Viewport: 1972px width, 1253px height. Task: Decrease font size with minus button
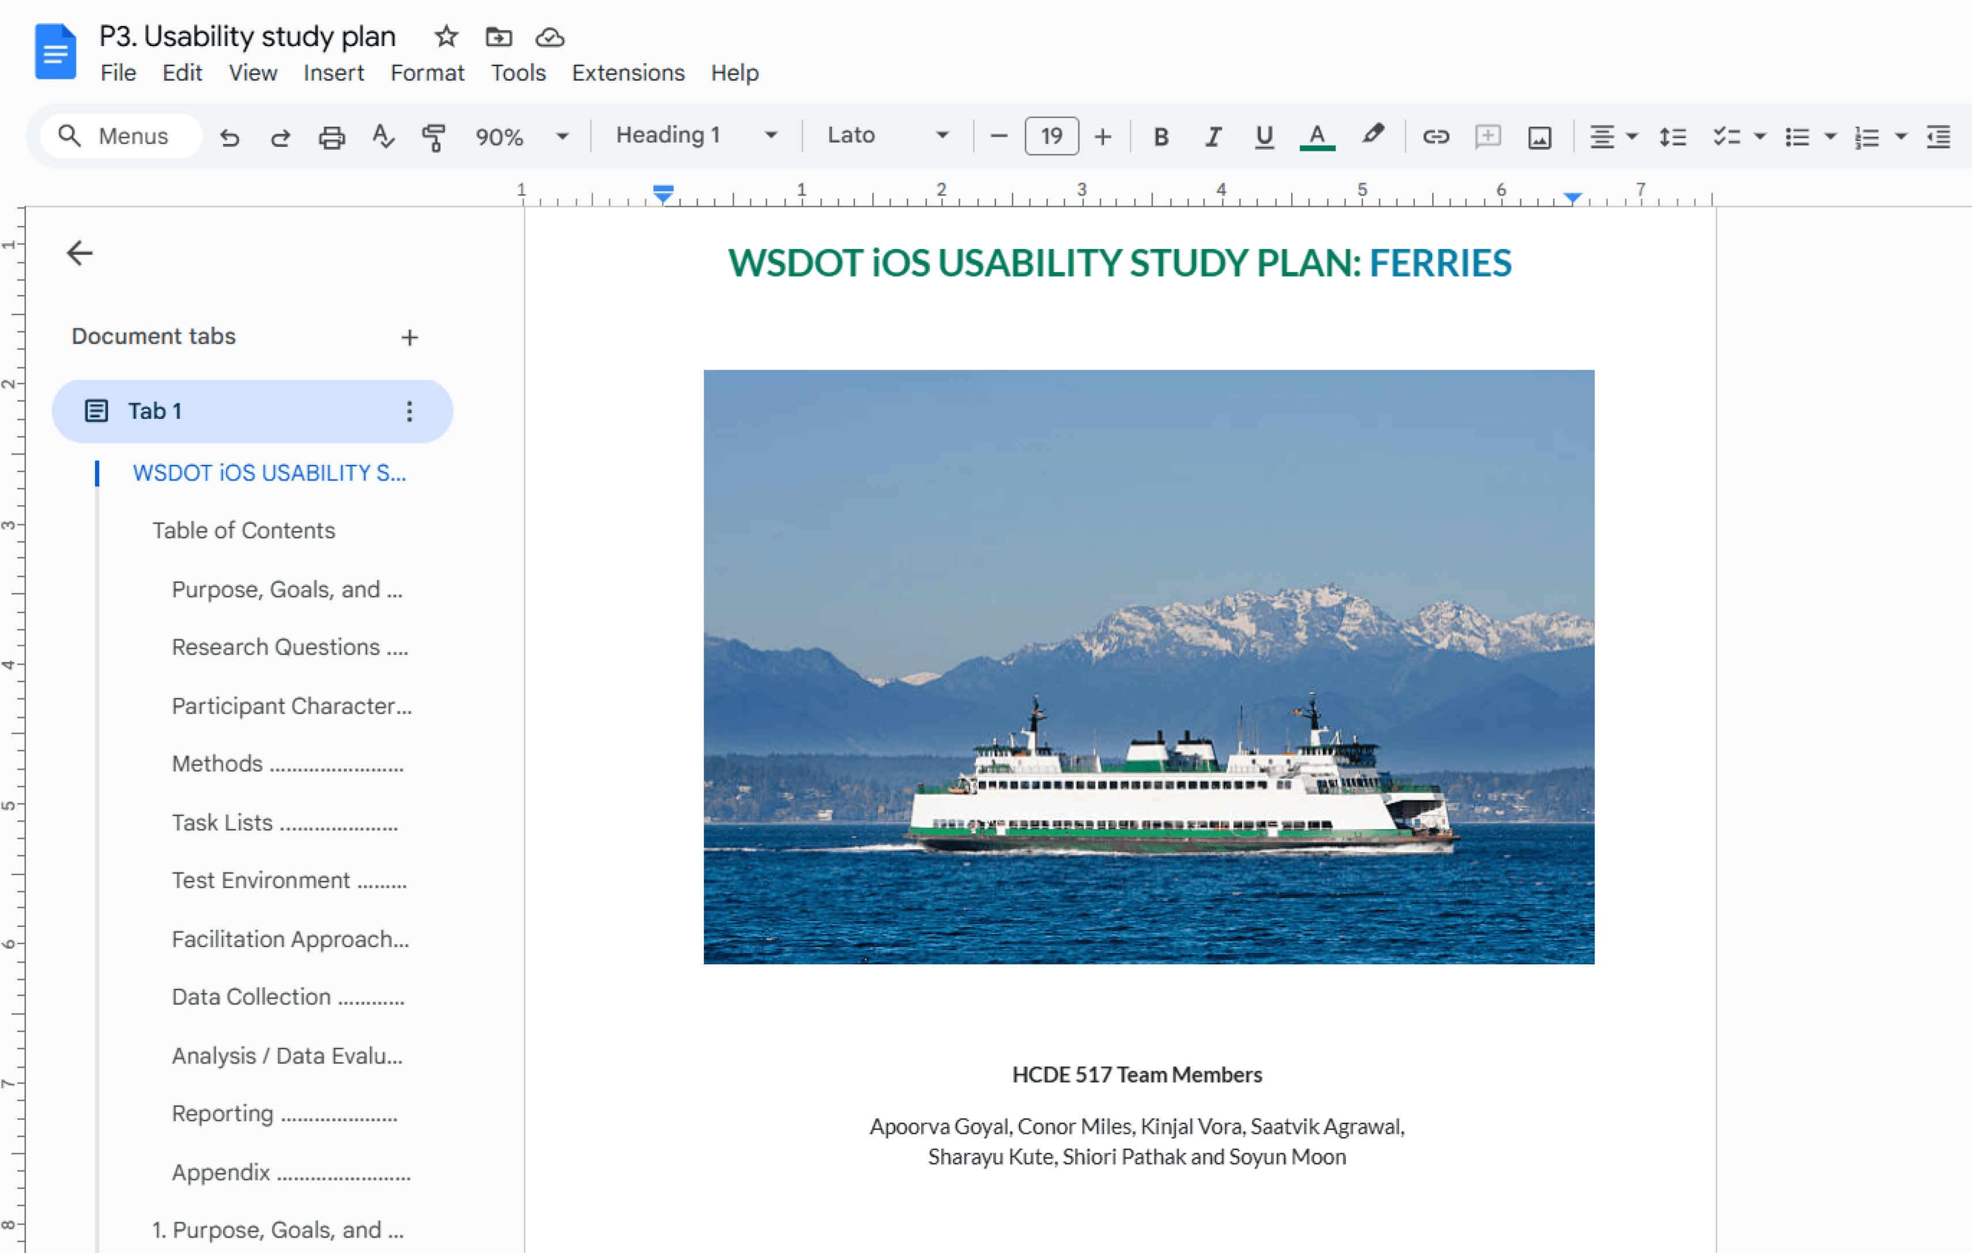tap(998, 136)
